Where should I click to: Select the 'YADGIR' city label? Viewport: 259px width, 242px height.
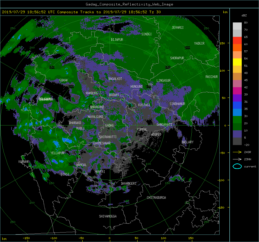tap(199, 43)
